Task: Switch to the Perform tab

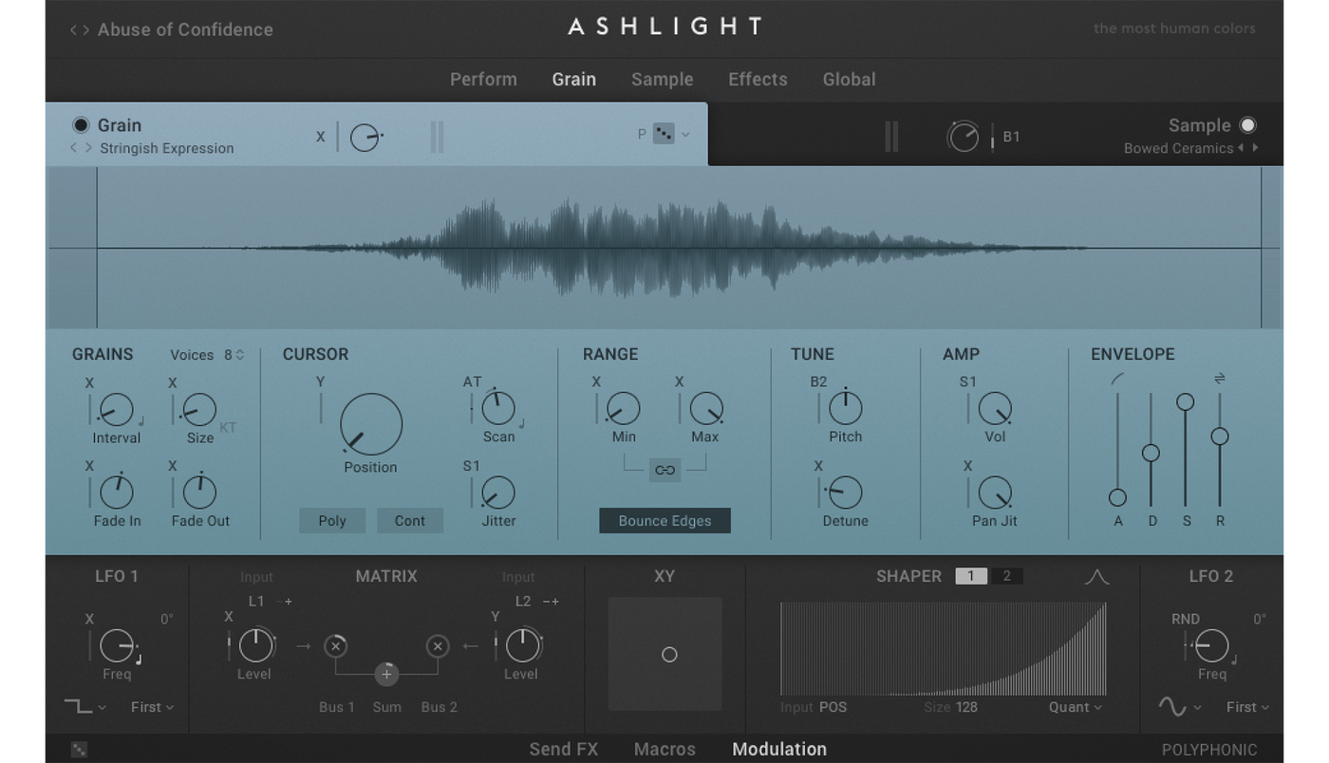Action: (x=483, y=80)
